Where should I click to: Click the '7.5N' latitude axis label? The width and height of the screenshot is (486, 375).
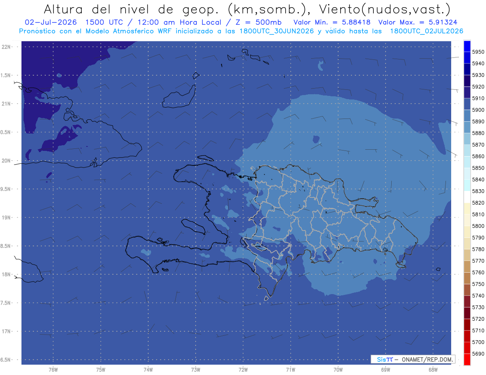(6, 303)
